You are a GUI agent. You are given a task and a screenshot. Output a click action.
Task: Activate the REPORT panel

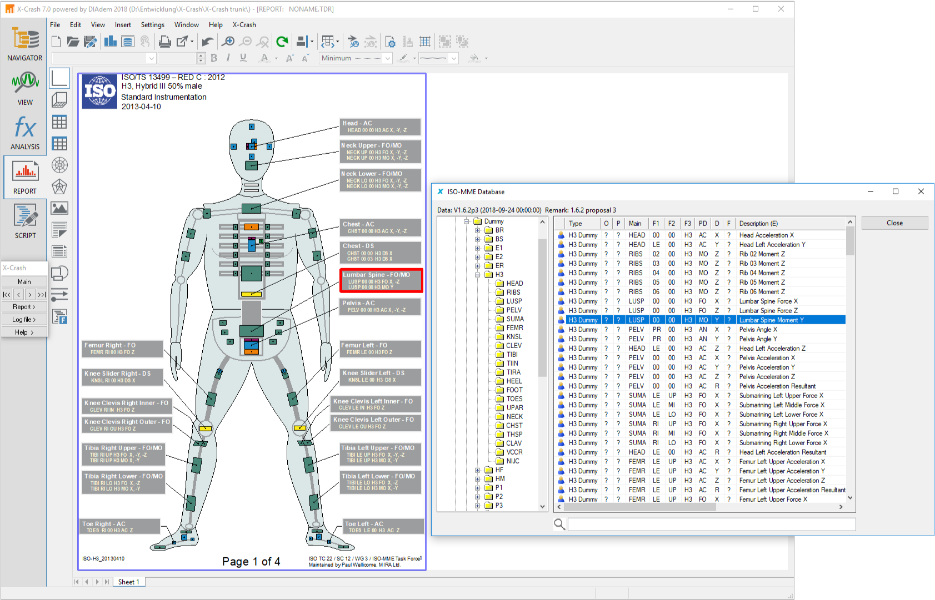pyautogui.click(x=24, y=178)
